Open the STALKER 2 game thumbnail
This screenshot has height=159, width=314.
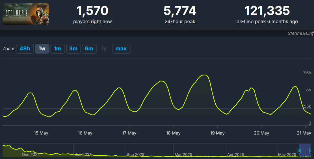tap(26, 14)
